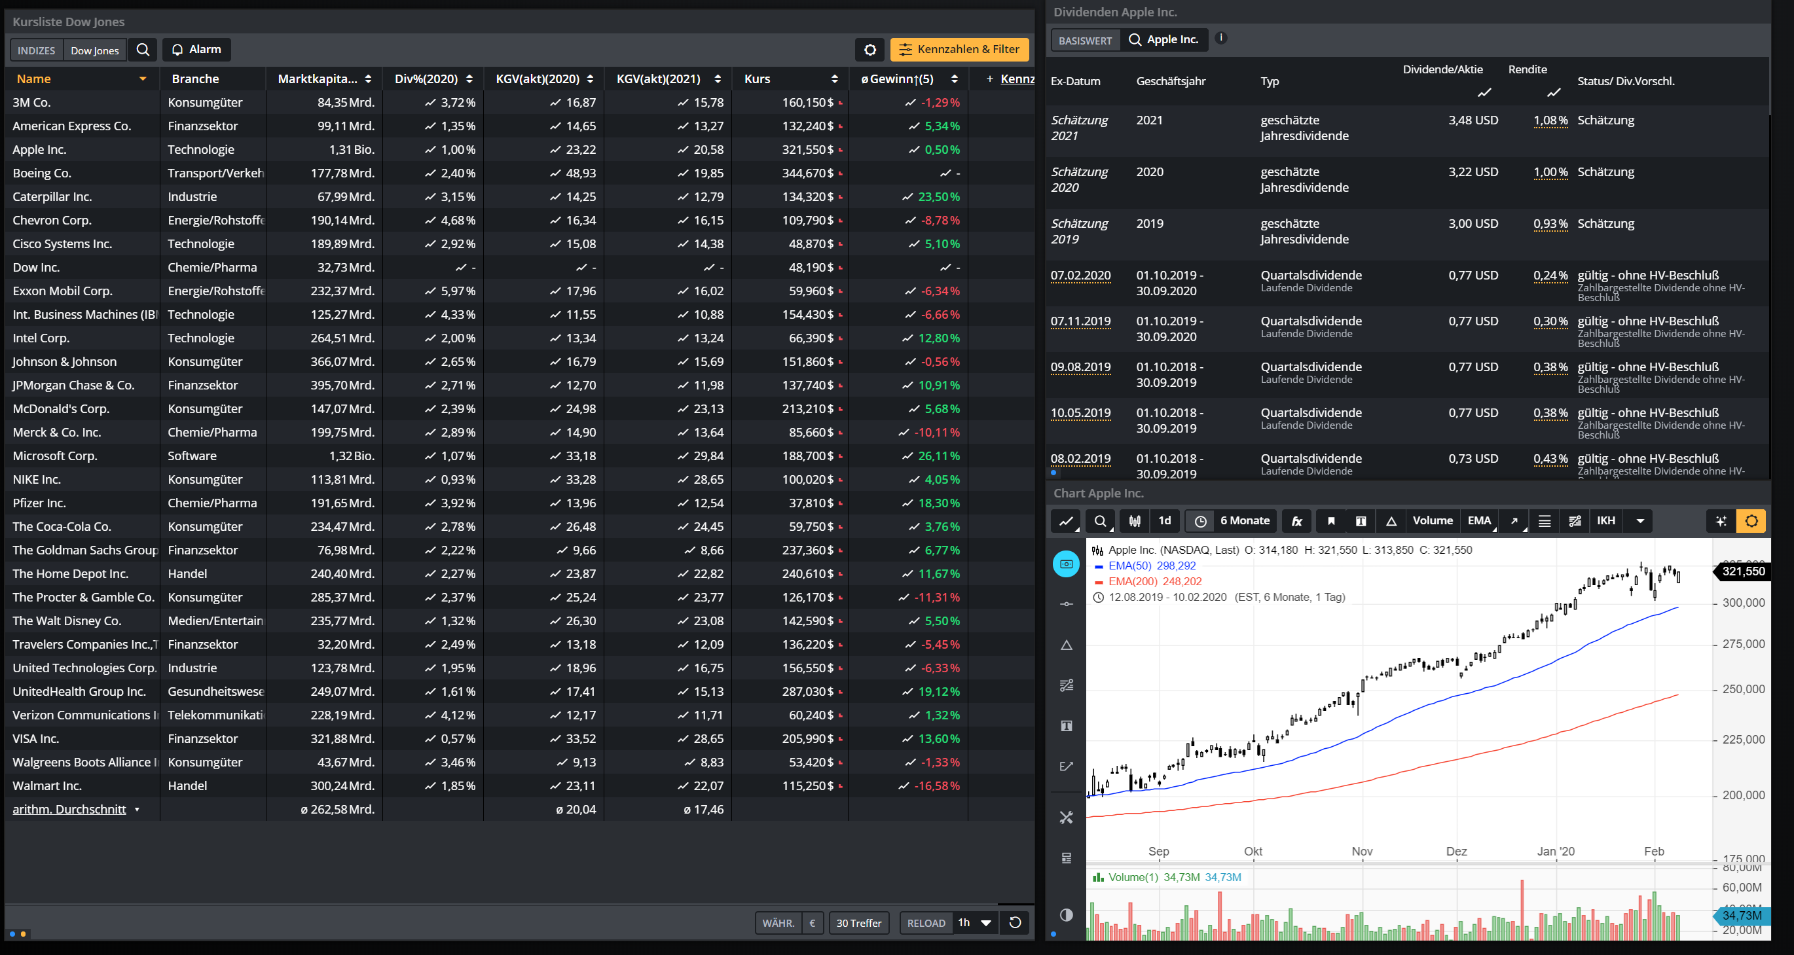
Task: Sort by KGV(akt)(2020) column arrows
Action: tap(590, 79)
